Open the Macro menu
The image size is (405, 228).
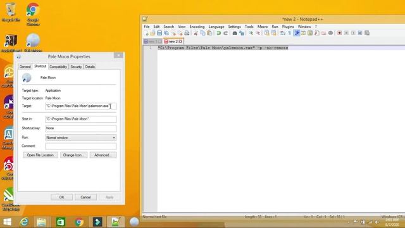(263, 27)
